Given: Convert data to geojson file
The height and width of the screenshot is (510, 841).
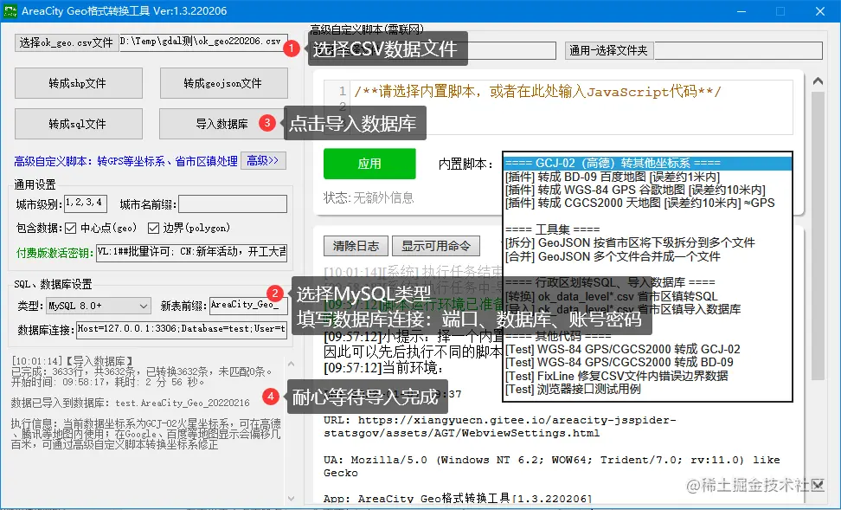Looking at the screenshot, I should tap(224, 83).
